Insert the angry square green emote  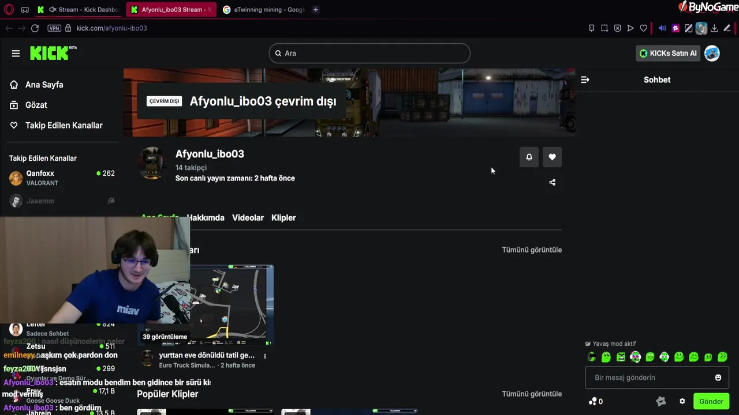[621, 357]
